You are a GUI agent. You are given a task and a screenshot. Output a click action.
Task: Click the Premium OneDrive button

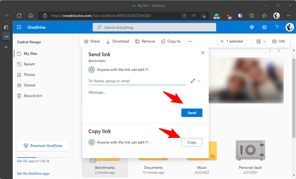(43, 146)
